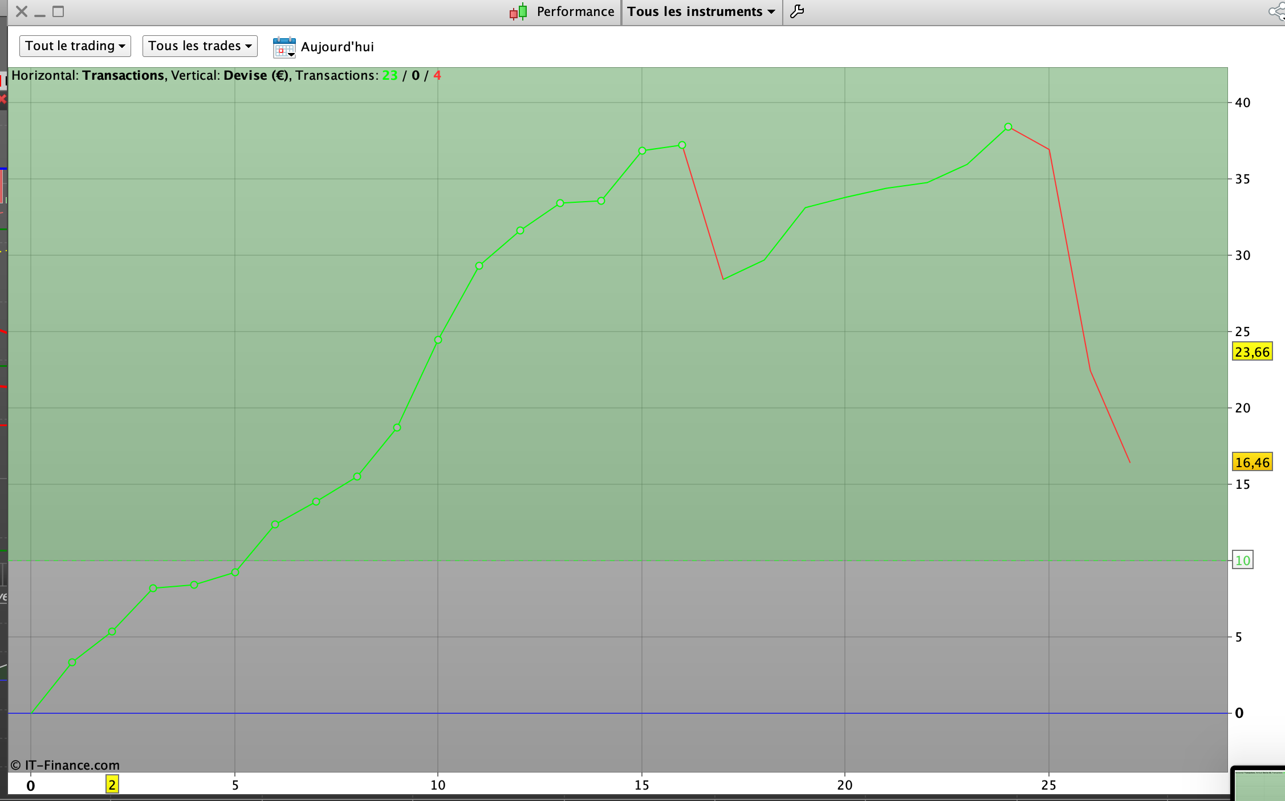Click the peak data point near 38
Image resolution: width=1285 pixels, height=801 pixels.
pyautogui.click(x=1008, y=127)
